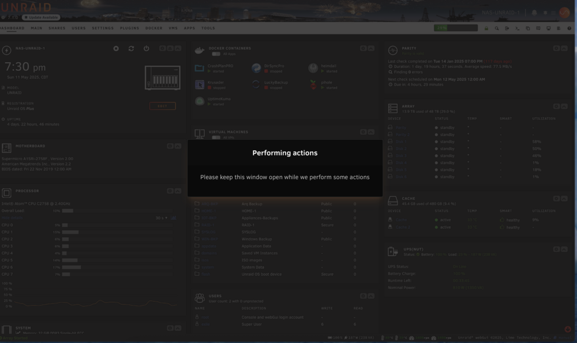Collapse the Users panel
The height and width of the screenshot is (343, 577).
pos(371,296)
